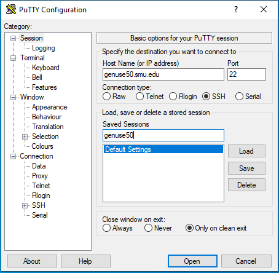Save the session with Save button
279x273 pixels.
[246, 168]
